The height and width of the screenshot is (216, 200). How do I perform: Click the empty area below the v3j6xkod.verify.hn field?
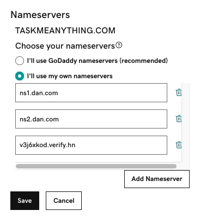(98, 158)
